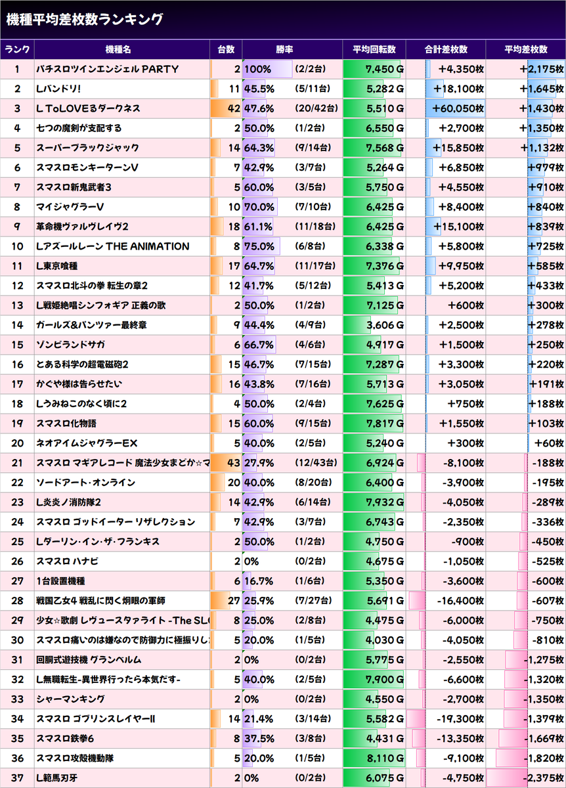
Task: Click the 勝率 column header
Action: (284, 49)
